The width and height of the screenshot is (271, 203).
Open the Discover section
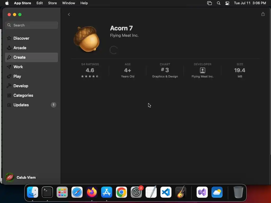pyautogui.click(x=31, y=38)
